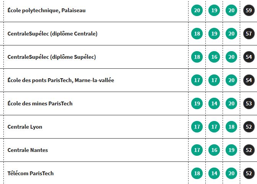
Task: Click black 54 badge for École des ponts
Action: [x=249, y=80]
